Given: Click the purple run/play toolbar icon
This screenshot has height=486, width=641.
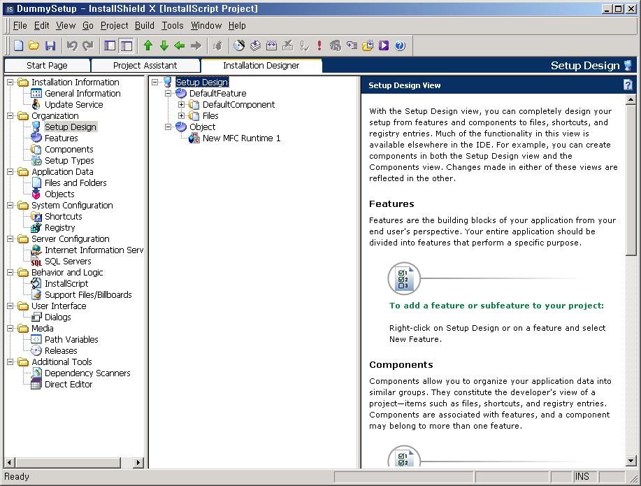Looking at the screenshot, I should tap(384, 45).
